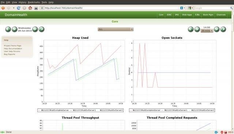Open the Bookmarks menu
Screen dimensions: 234x134
(34, 2)
